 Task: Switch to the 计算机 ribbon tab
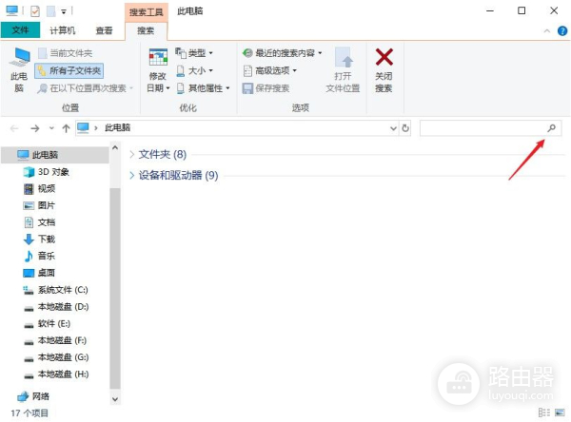tap(62, 30)
